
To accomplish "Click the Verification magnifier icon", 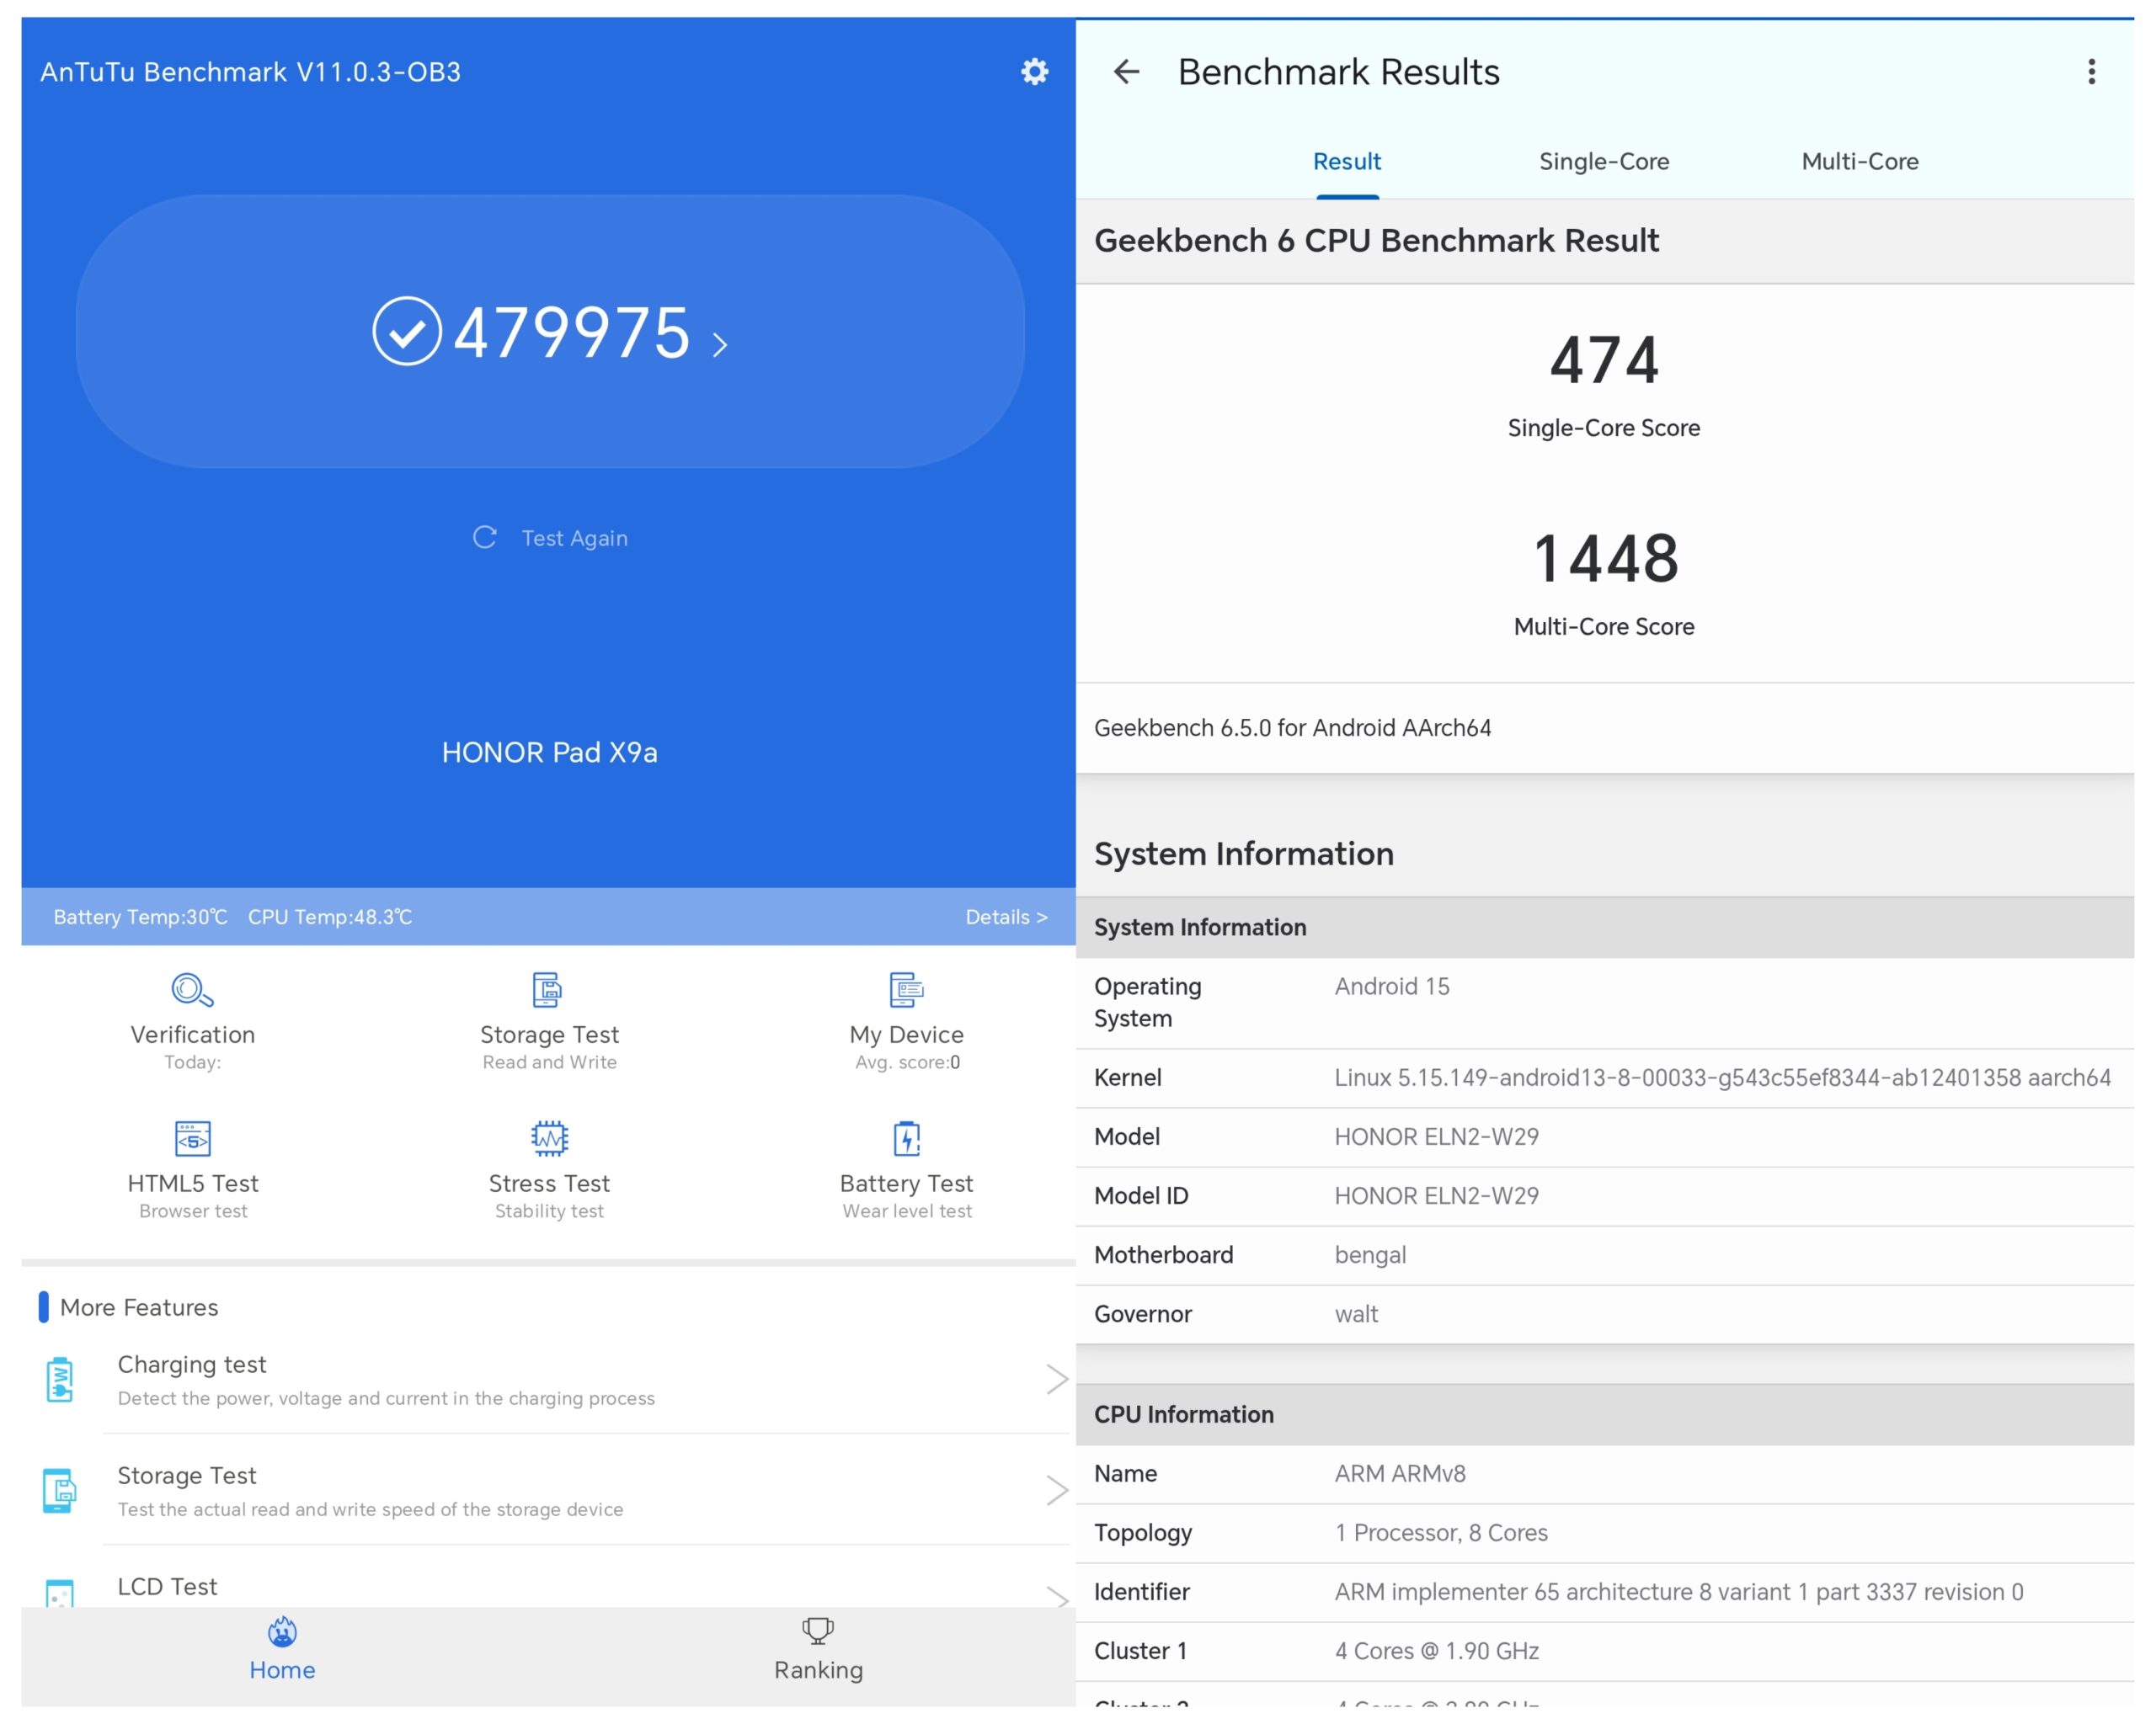I will (192, 991).
